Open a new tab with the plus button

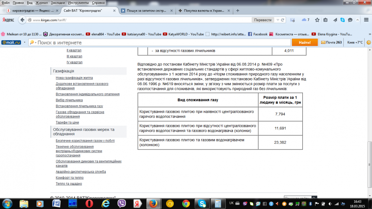pyautogui.click(x=238, y=11)
